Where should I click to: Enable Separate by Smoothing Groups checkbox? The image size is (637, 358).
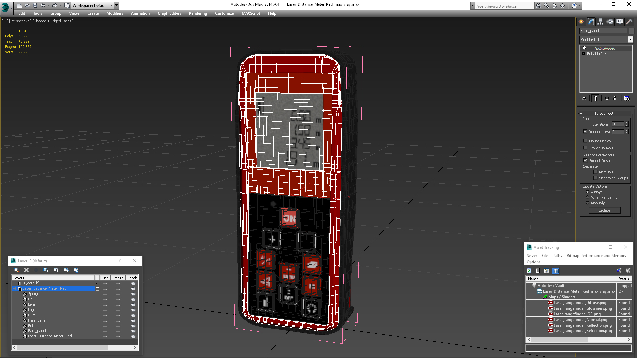click(595, 178)
